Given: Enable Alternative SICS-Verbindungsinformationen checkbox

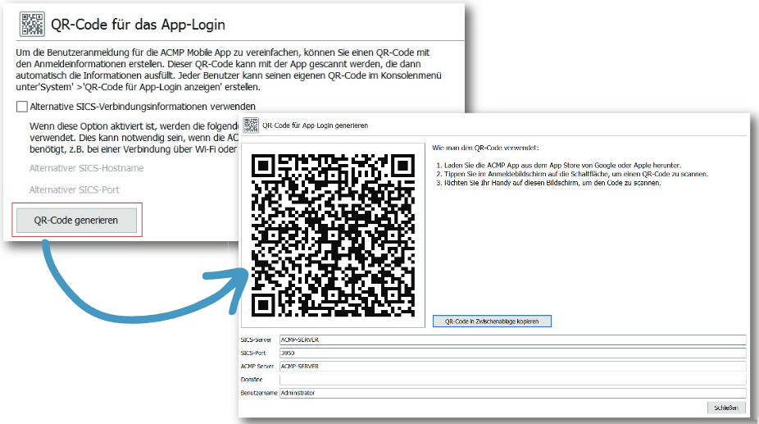Looking at the screenshot, I should (22, 107).
